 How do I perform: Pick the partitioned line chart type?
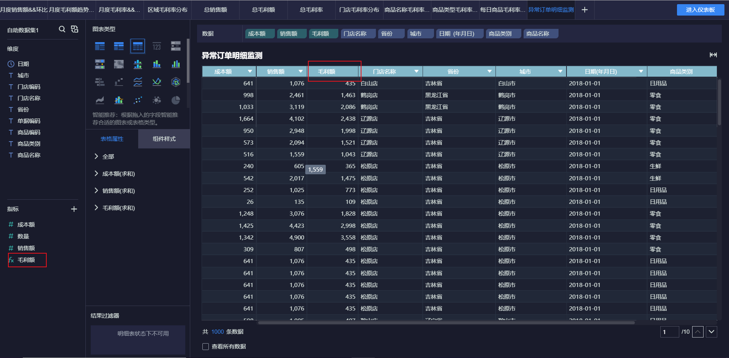pyautogui.click(x=138, y=82)
